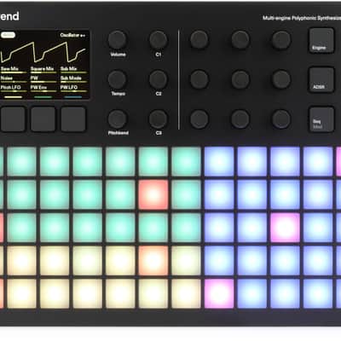This screenshot has width=341, height=341.
Task: Tap the Seq Mod button
Action: (321, 119)
